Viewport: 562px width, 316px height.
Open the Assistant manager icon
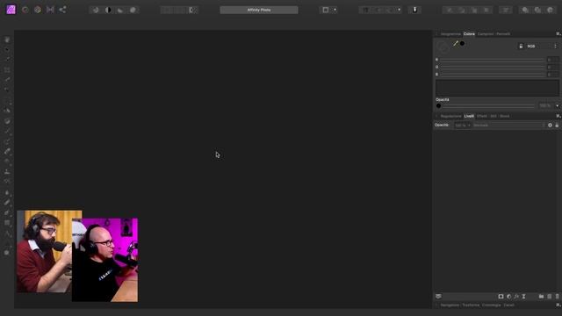[414, 10]
